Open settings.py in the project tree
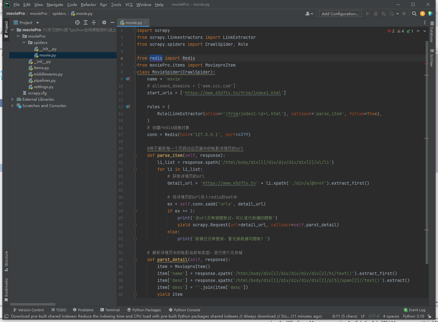 (44, 87)
